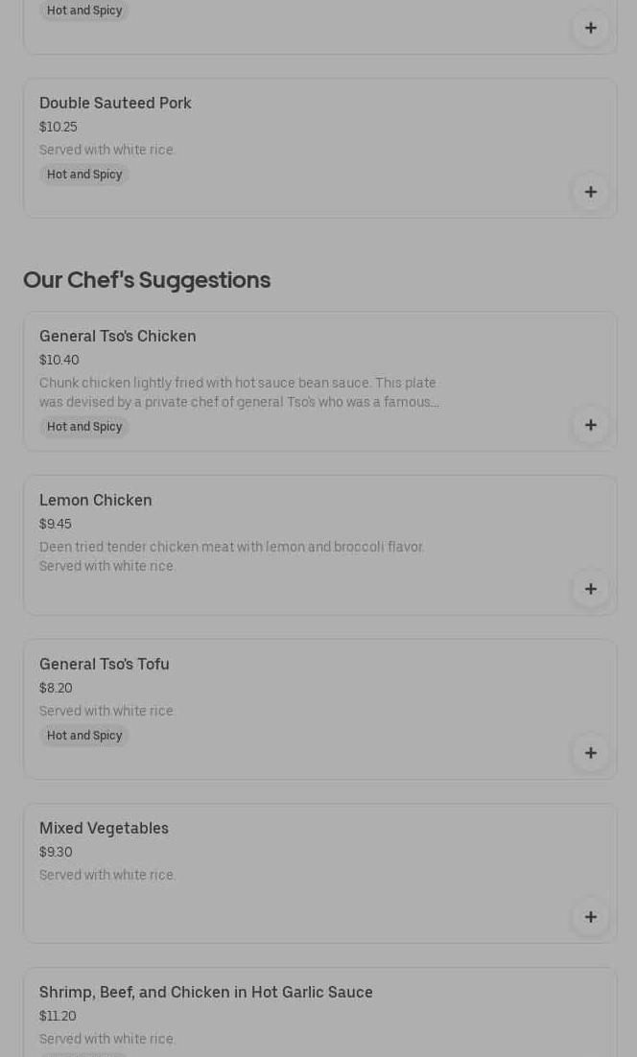637x1057 pixels.
Task: Click Hot and Spicy badge under General Tso's Chicken
Action: pos(84,427)
